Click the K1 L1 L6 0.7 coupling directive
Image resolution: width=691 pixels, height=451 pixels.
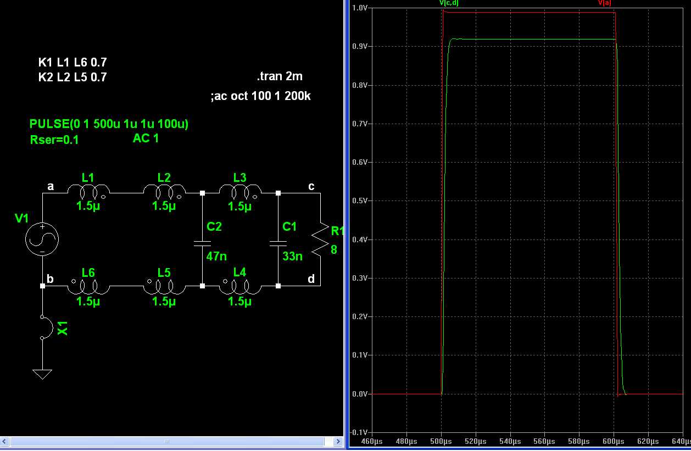(x=73, y=63)
